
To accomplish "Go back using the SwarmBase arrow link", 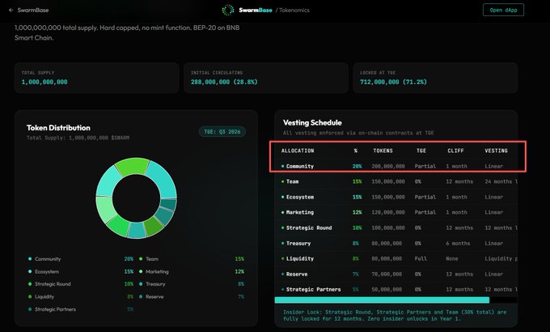I will (29, 11).
